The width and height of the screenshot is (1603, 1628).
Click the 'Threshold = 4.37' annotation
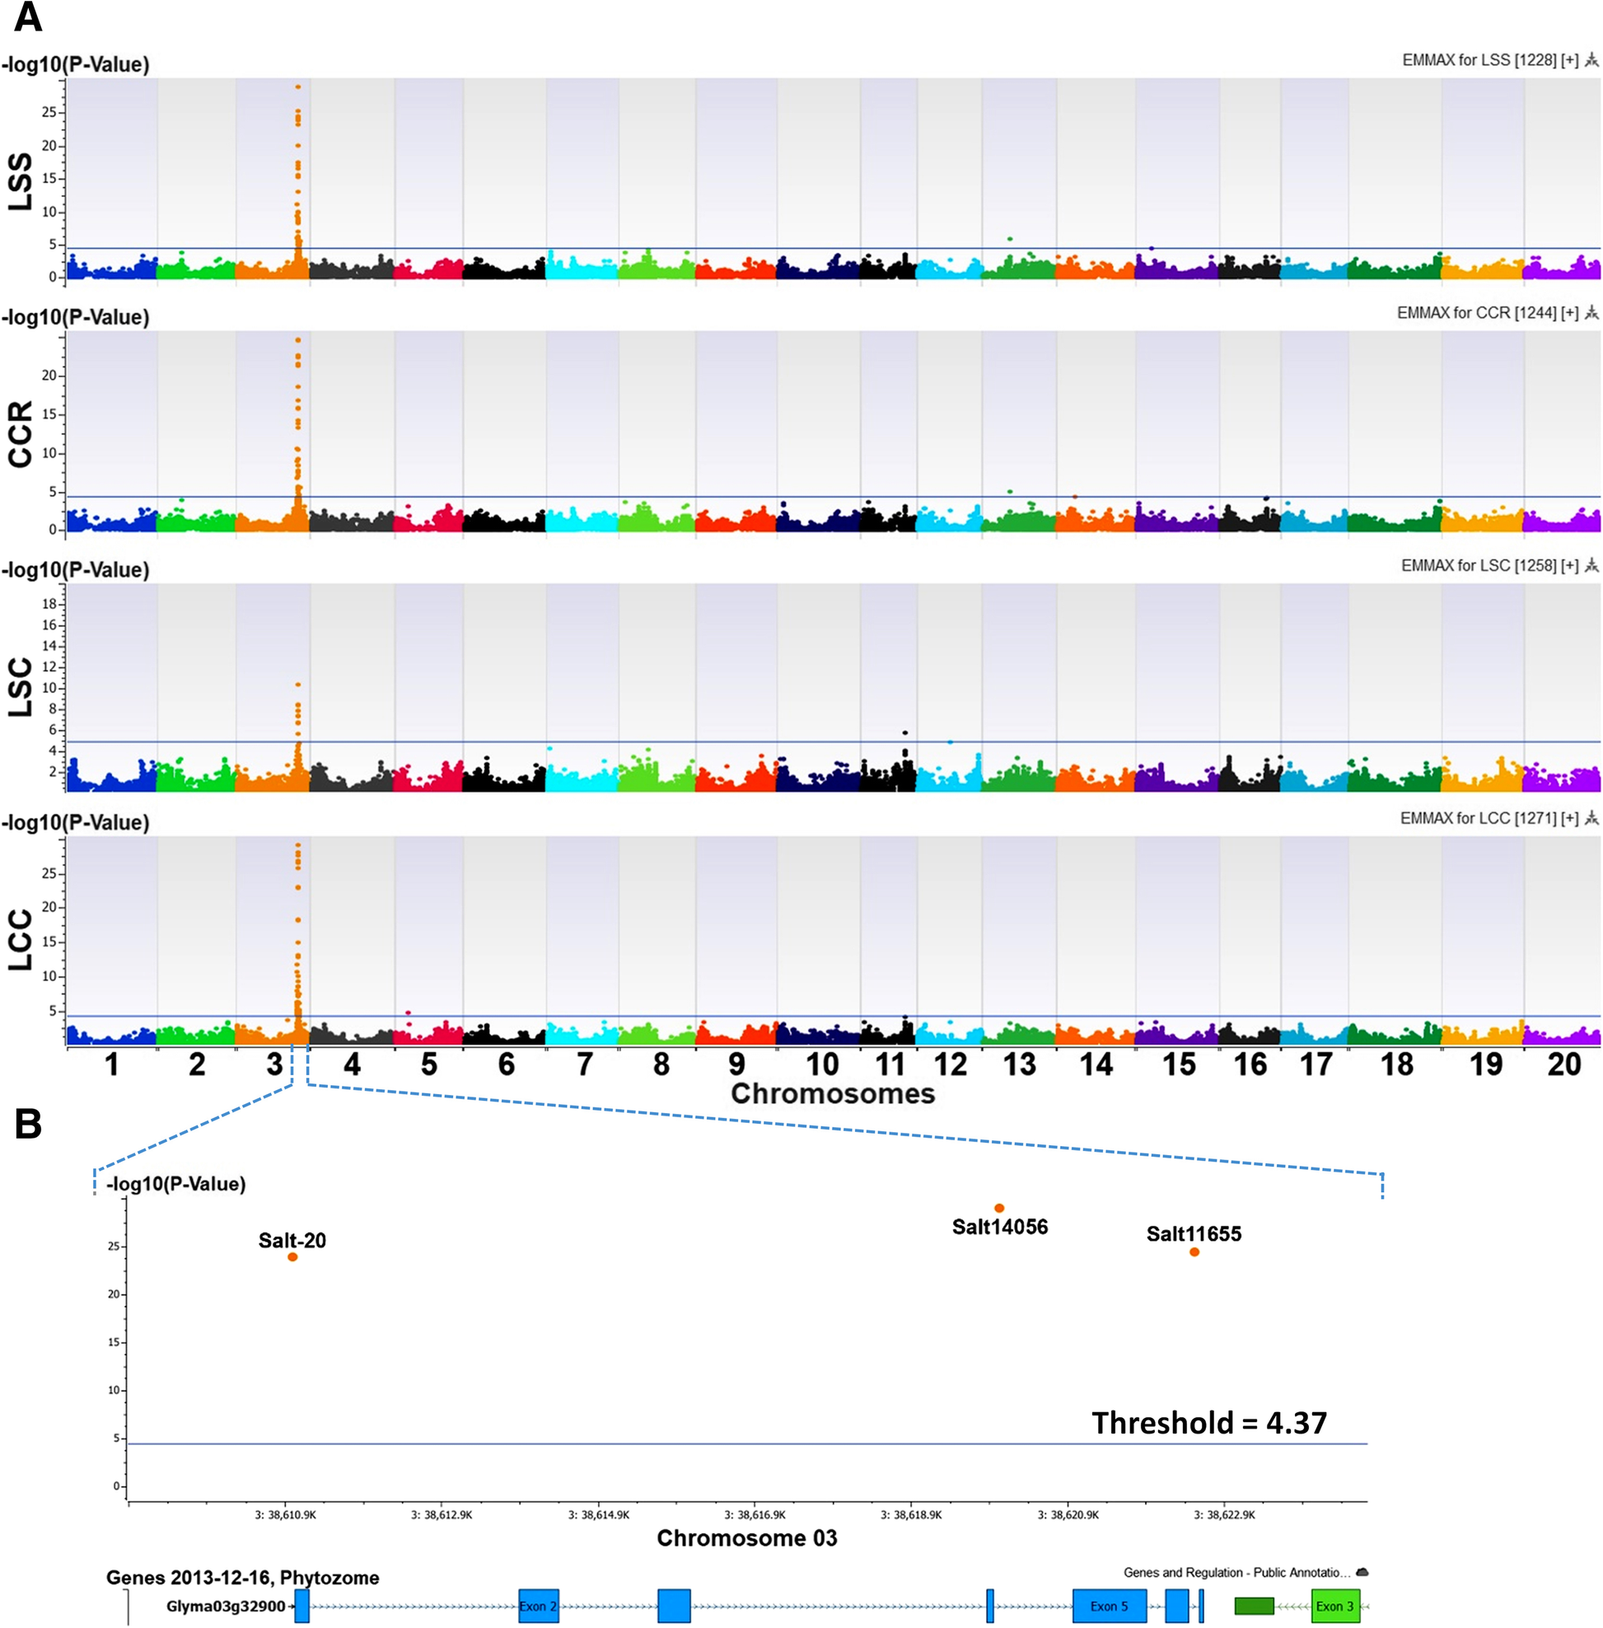click(x=1209, y=1423)
